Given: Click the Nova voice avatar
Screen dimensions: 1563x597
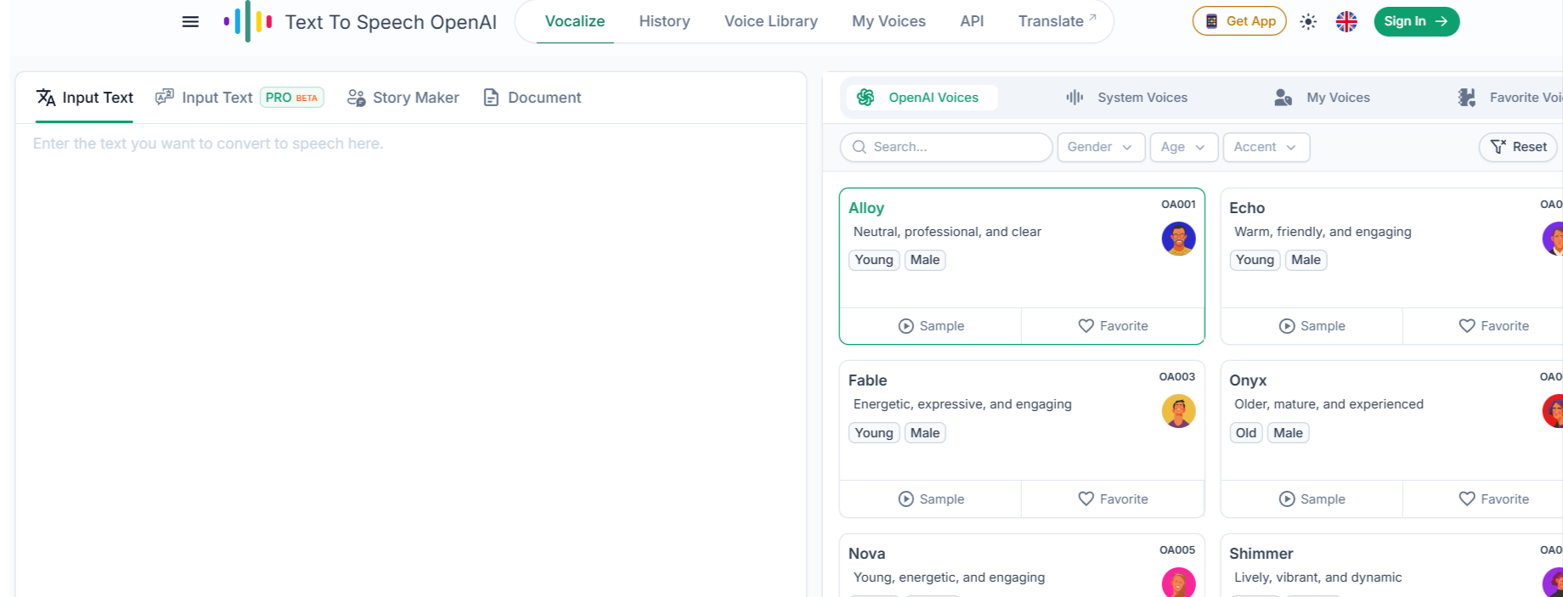Looking at the screenshot, I should (1178, 583).
